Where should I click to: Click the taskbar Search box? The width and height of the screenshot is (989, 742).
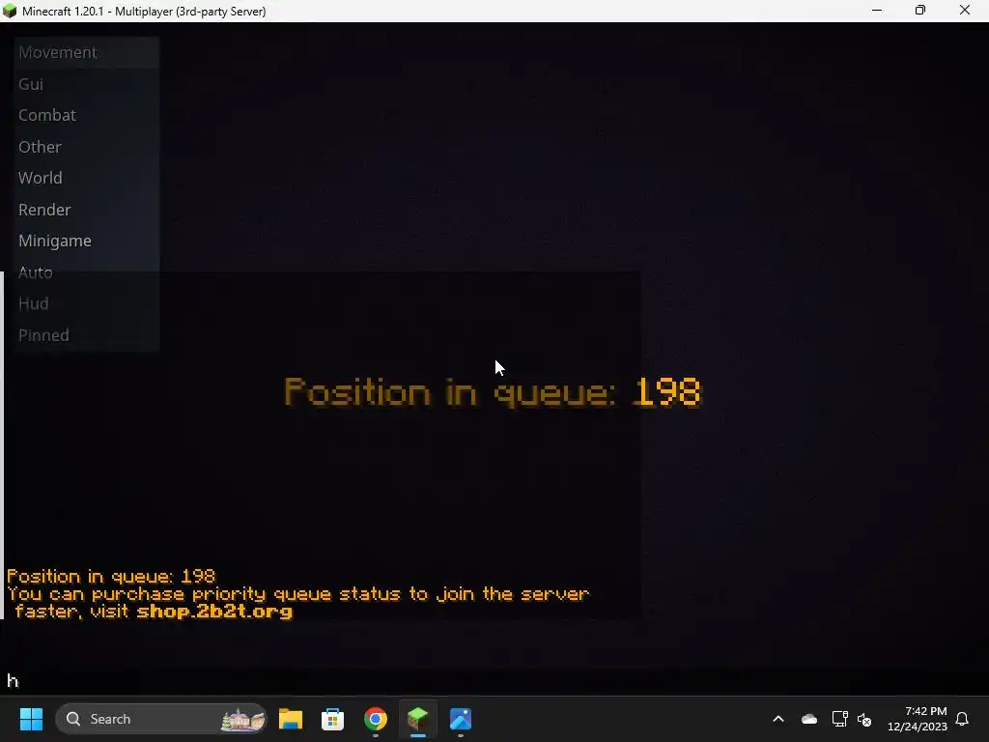pyautogui.click(x=161, y=719)
